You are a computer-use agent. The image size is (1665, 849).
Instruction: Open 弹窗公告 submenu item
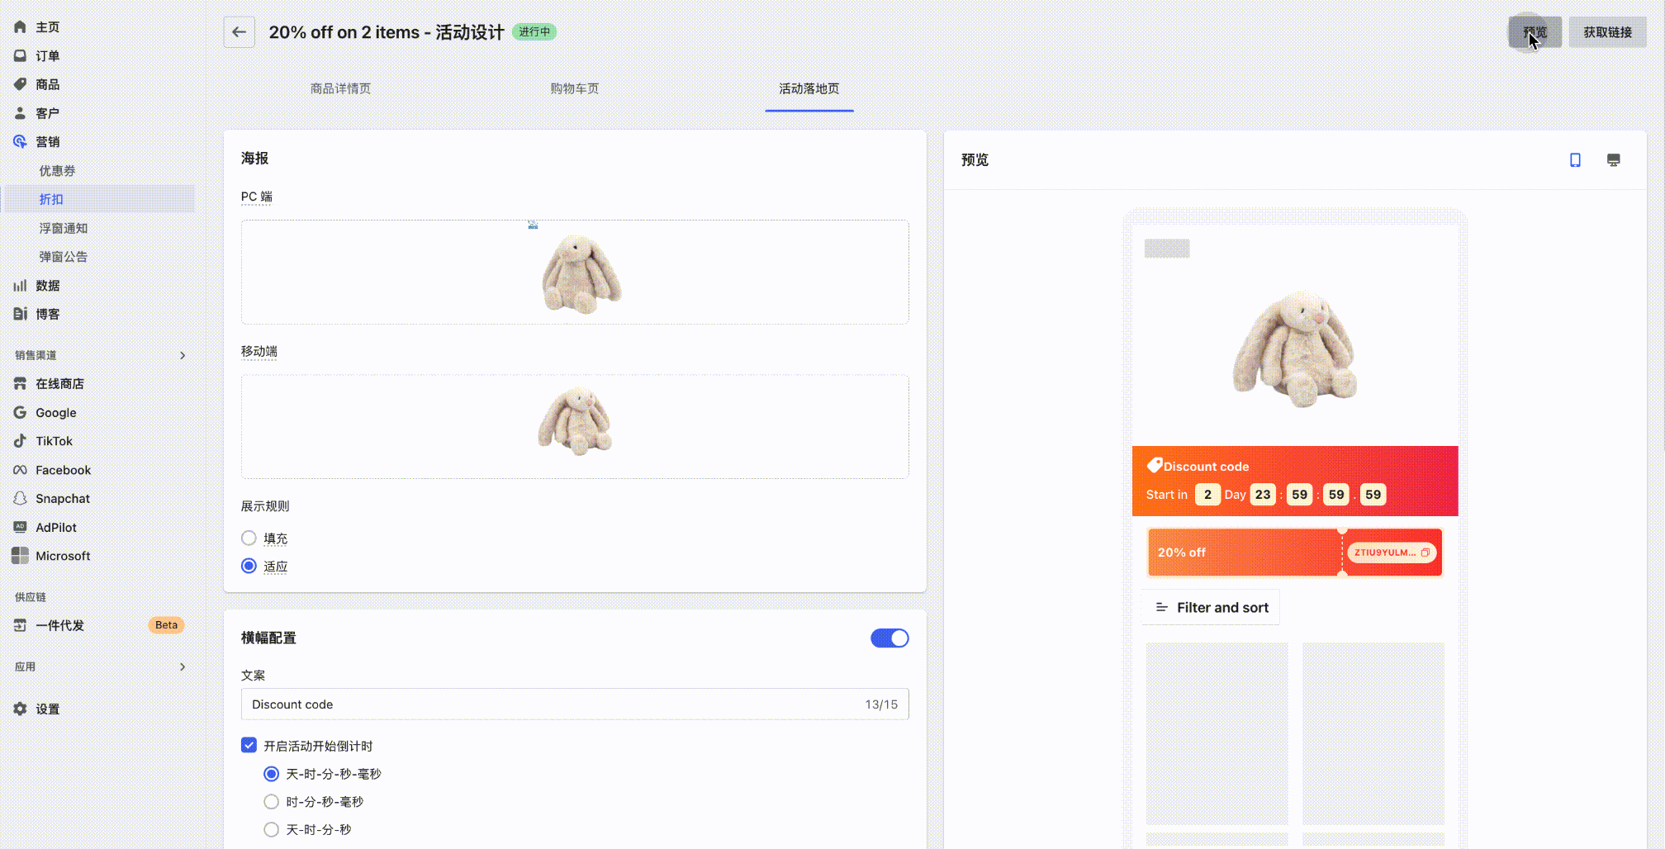tap(64, 257)
